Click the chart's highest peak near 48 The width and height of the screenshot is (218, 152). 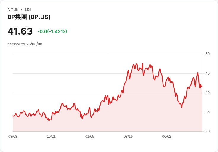(x=142, y=63)
